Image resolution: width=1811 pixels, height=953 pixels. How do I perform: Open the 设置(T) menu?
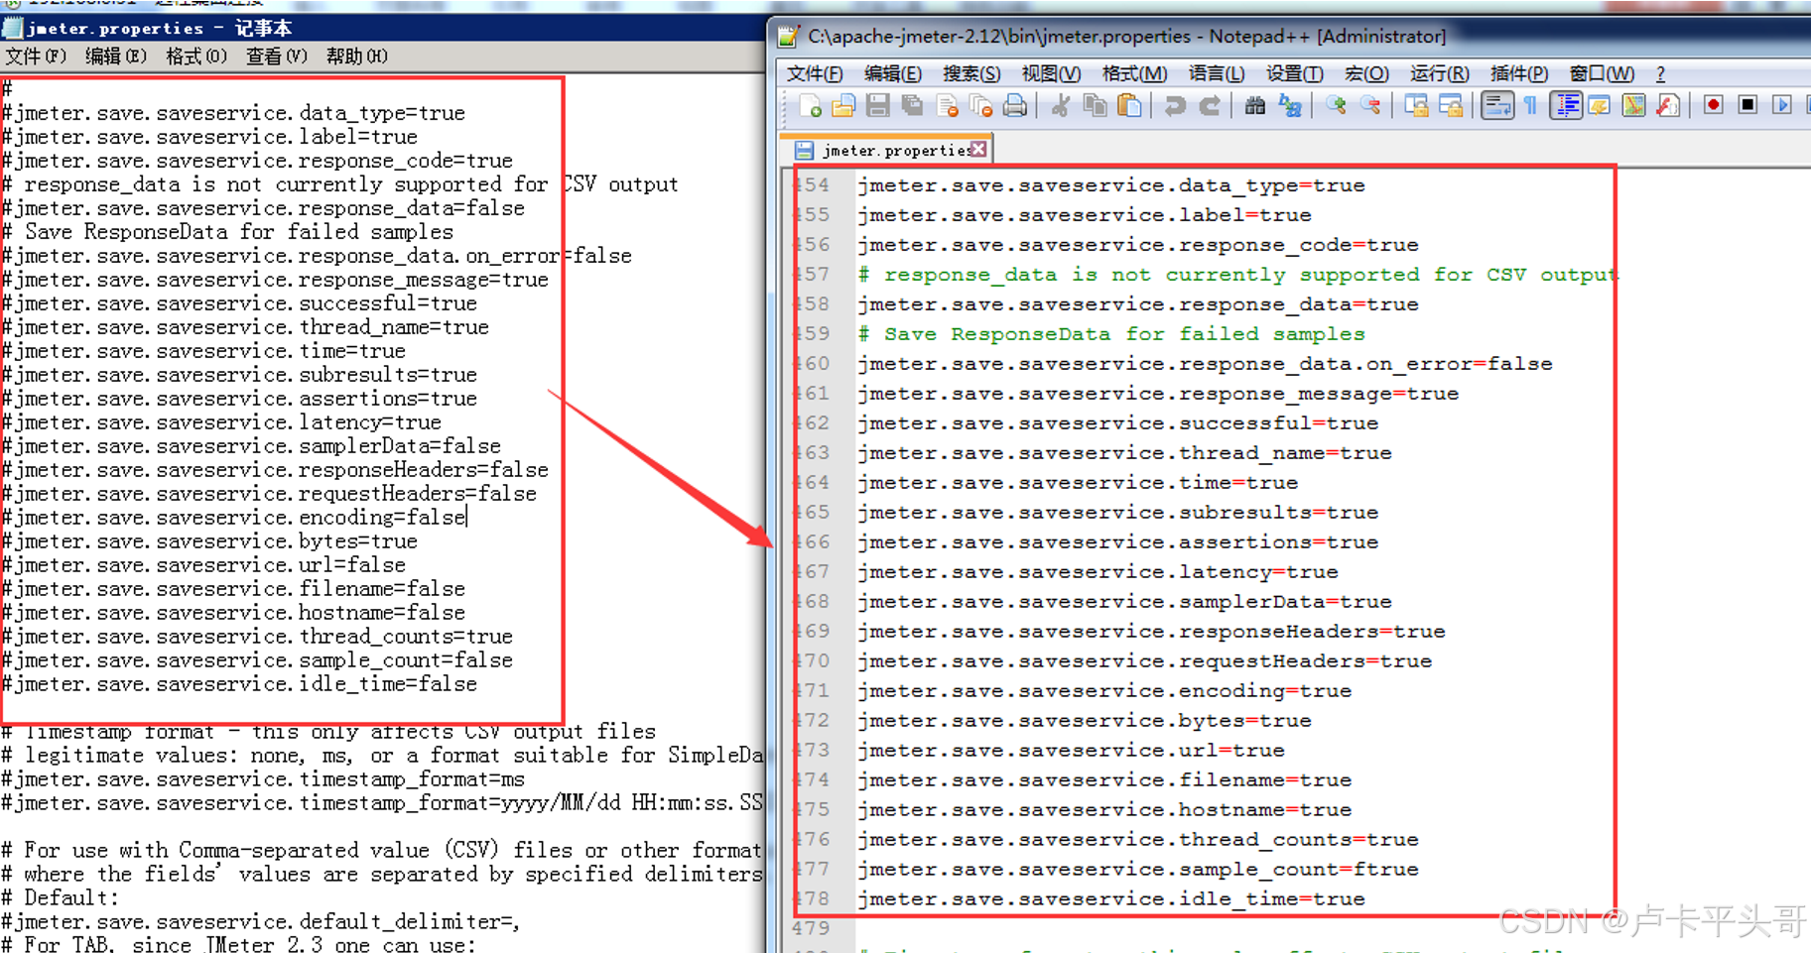pos(1294,73)
